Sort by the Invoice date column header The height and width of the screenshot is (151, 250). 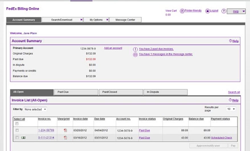[80, 119]
